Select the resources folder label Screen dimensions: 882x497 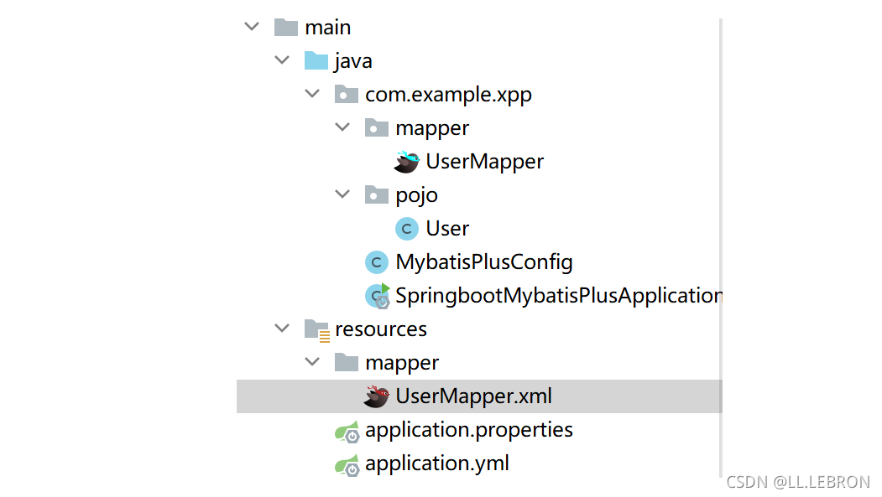(381, 329)
